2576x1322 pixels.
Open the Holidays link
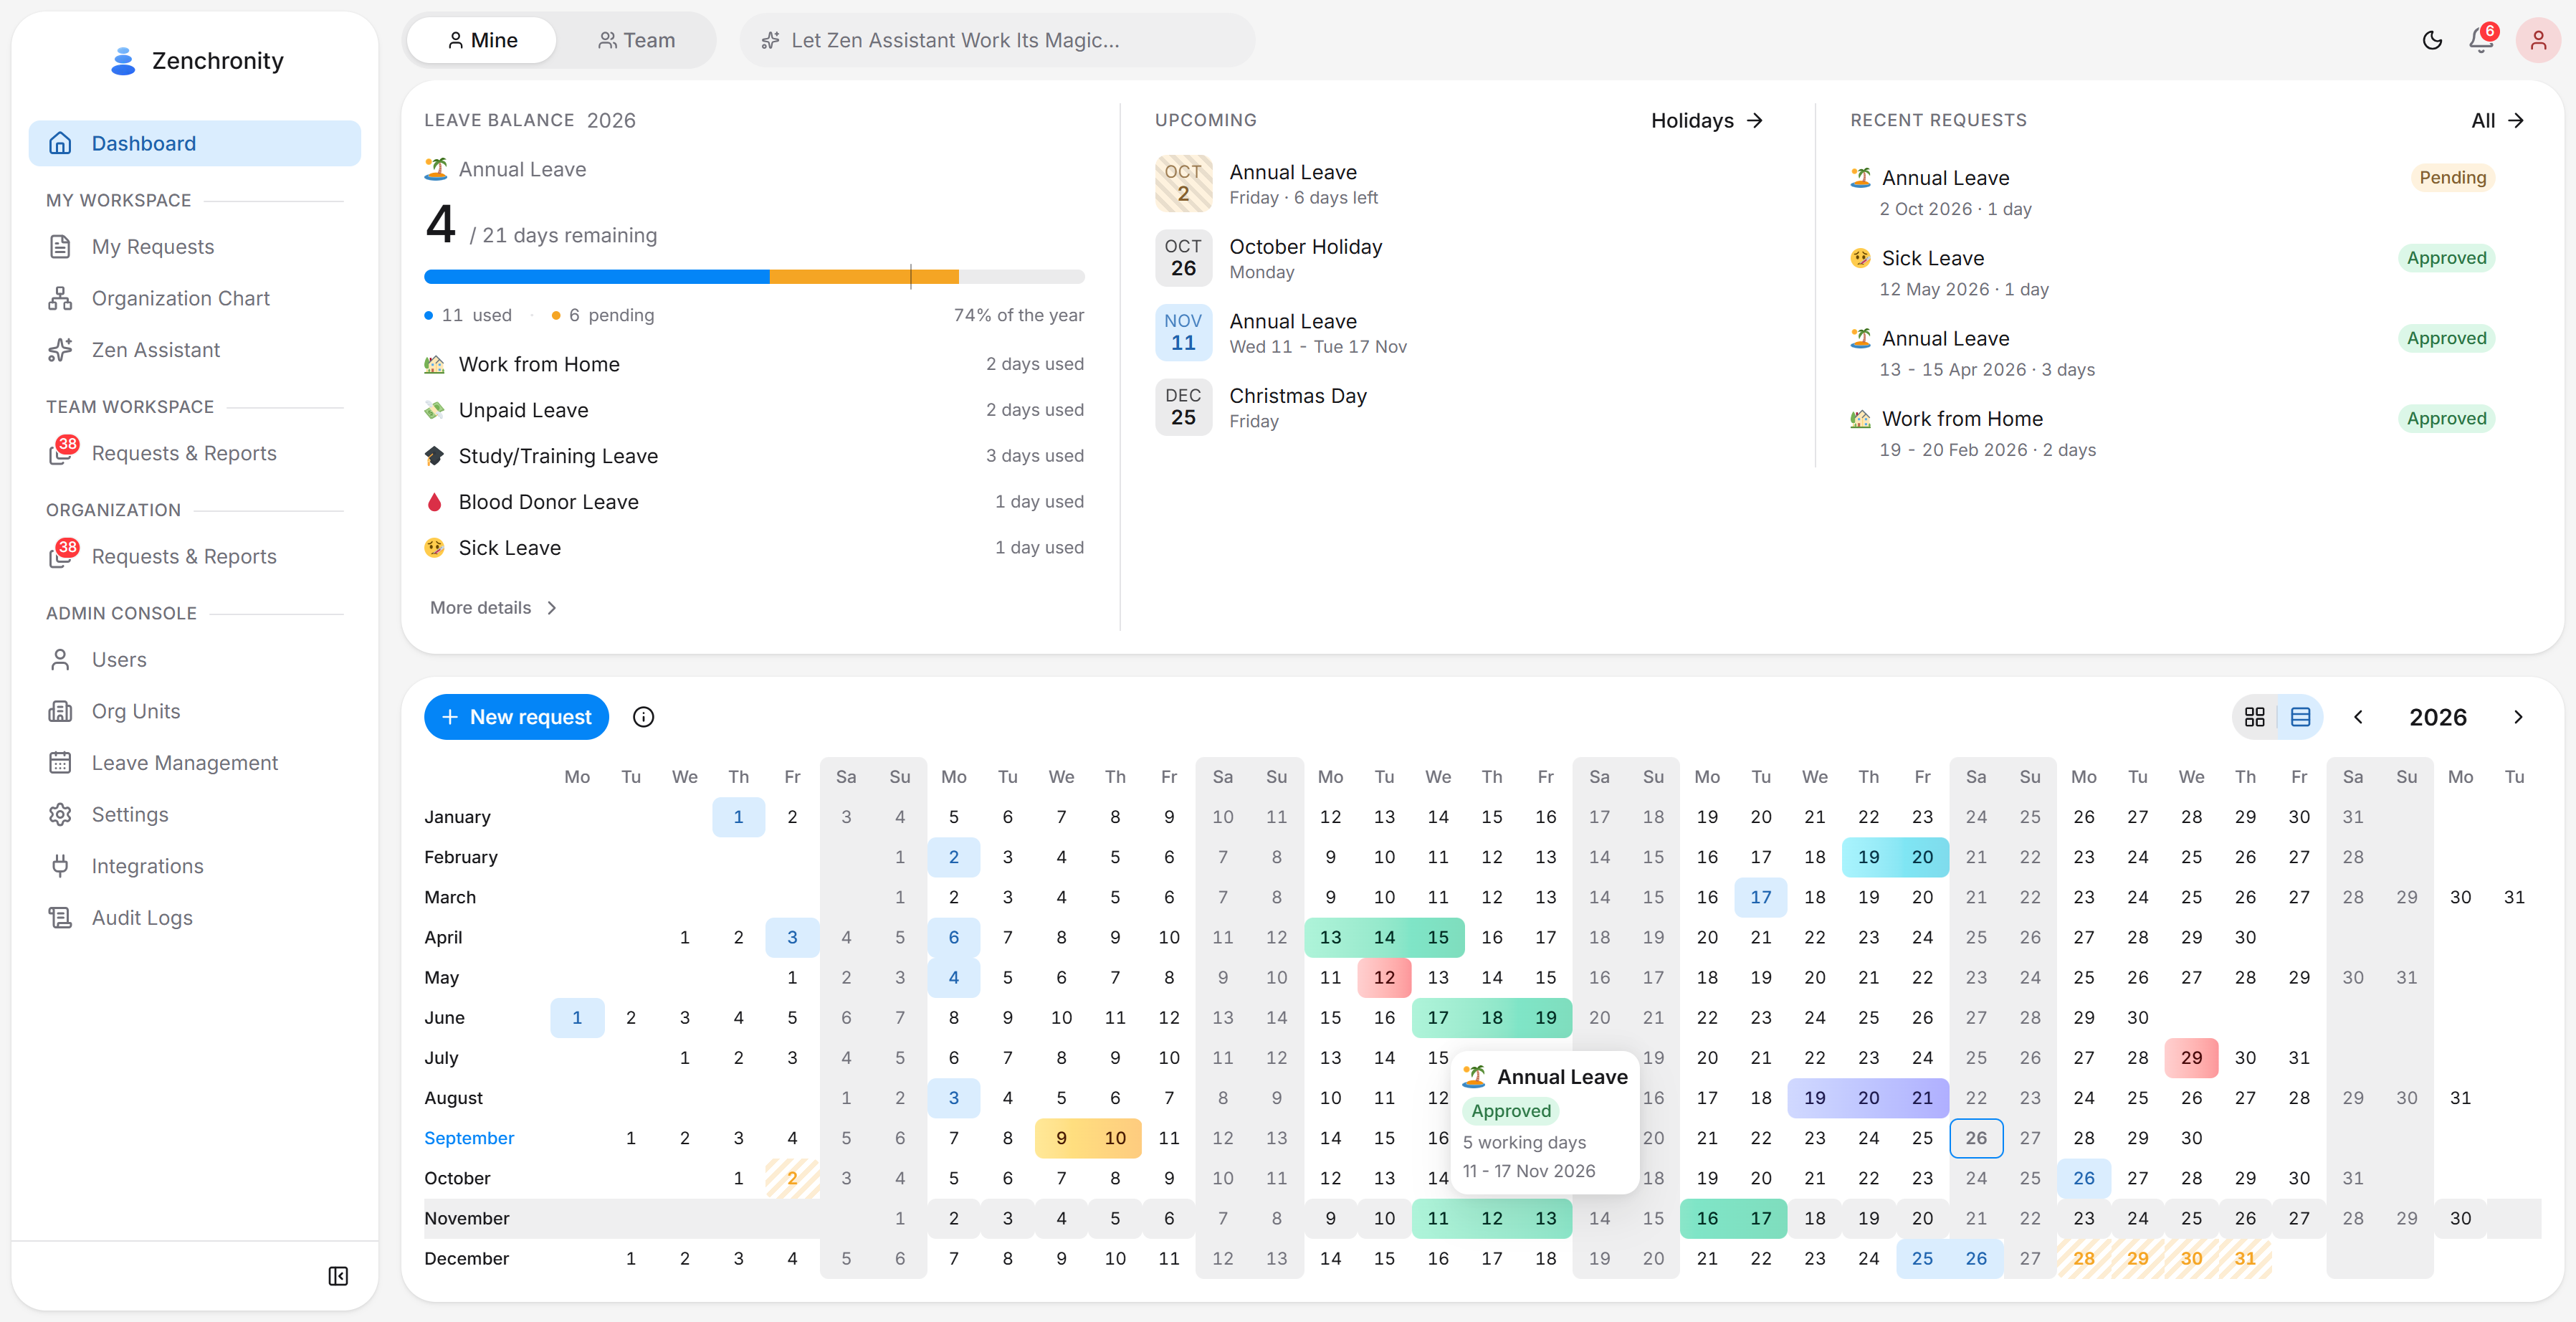[1706, 120]
